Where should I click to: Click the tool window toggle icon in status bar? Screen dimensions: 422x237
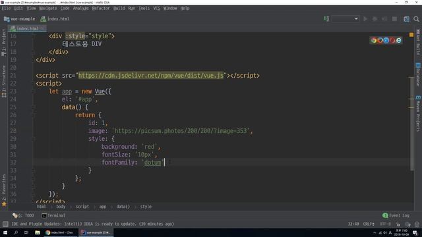(5, 224)
